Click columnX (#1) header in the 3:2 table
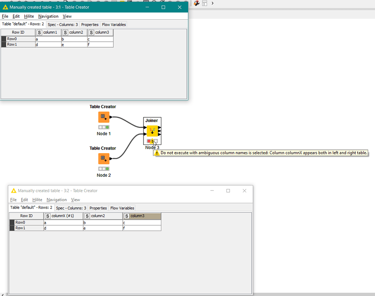The width and height of the screenshot is (375, 296). pos(63,216)
